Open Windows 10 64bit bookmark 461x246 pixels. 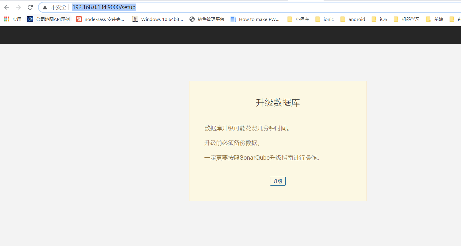pos(158,19)
